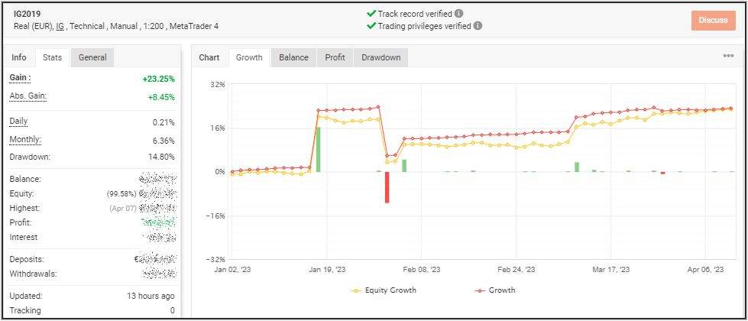Open the Drawdown chart tab
748x321 pixels.
(380, 57)
